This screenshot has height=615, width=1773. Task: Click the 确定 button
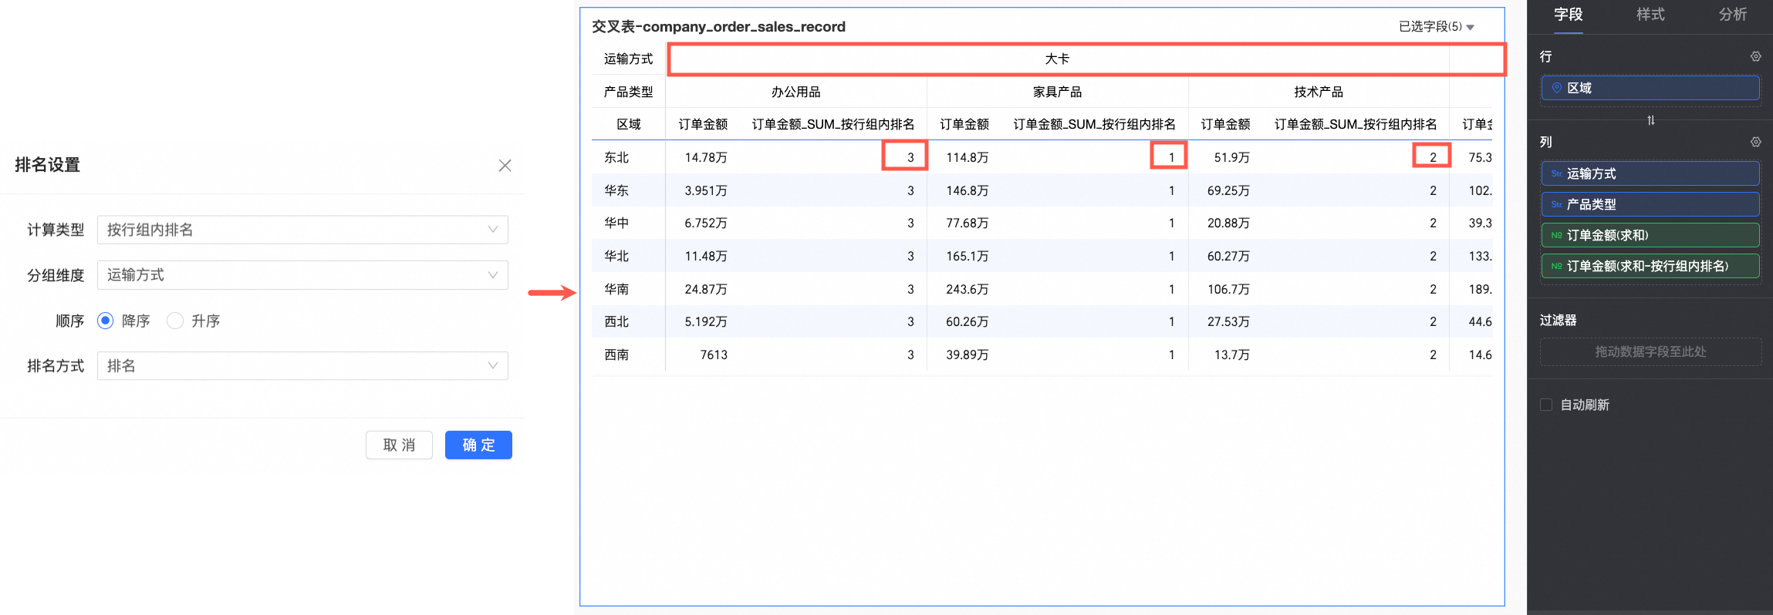click(x=478, y=445)
